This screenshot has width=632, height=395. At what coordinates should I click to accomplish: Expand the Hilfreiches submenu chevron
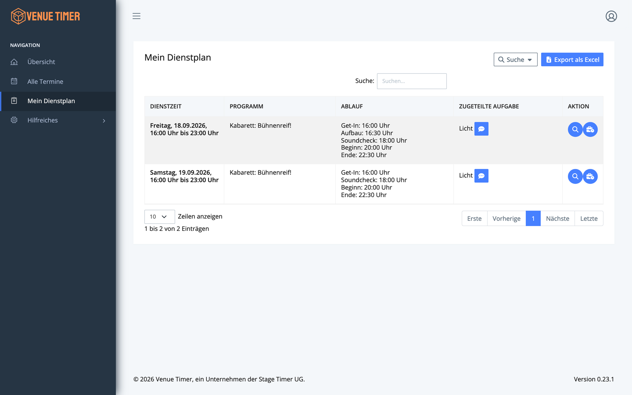tap(104, 121)
